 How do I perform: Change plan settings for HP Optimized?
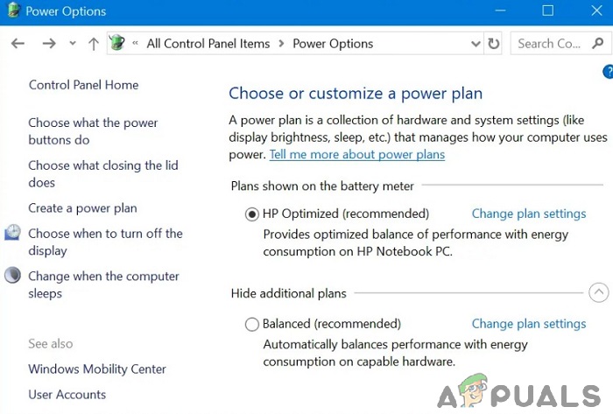[x=529, y=214]
